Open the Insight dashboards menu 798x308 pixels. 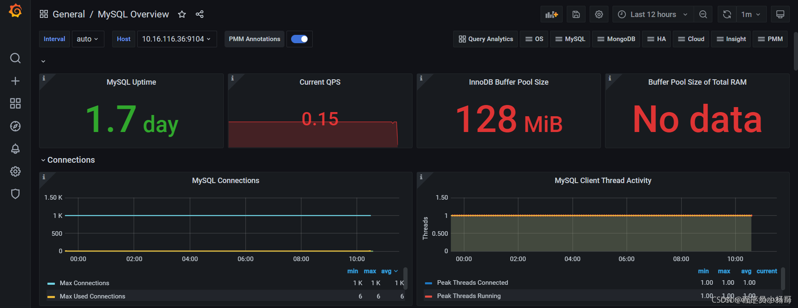click(731, 39)
